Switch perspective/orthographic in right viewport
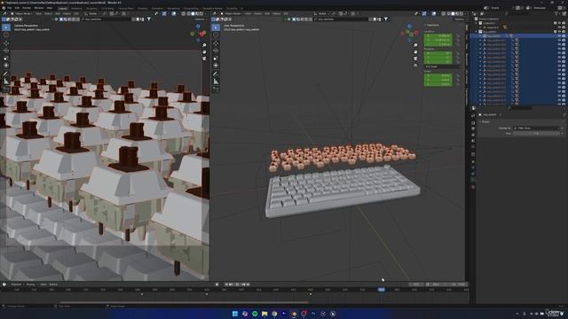This screenshot has width=568, height=319. [415, 66]
